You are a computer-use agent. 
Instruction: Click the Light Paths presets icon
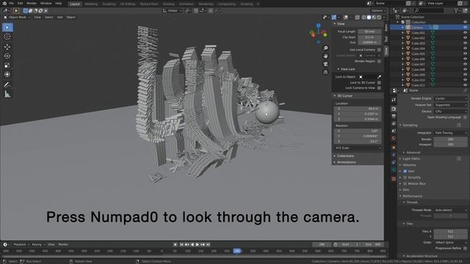459,158
